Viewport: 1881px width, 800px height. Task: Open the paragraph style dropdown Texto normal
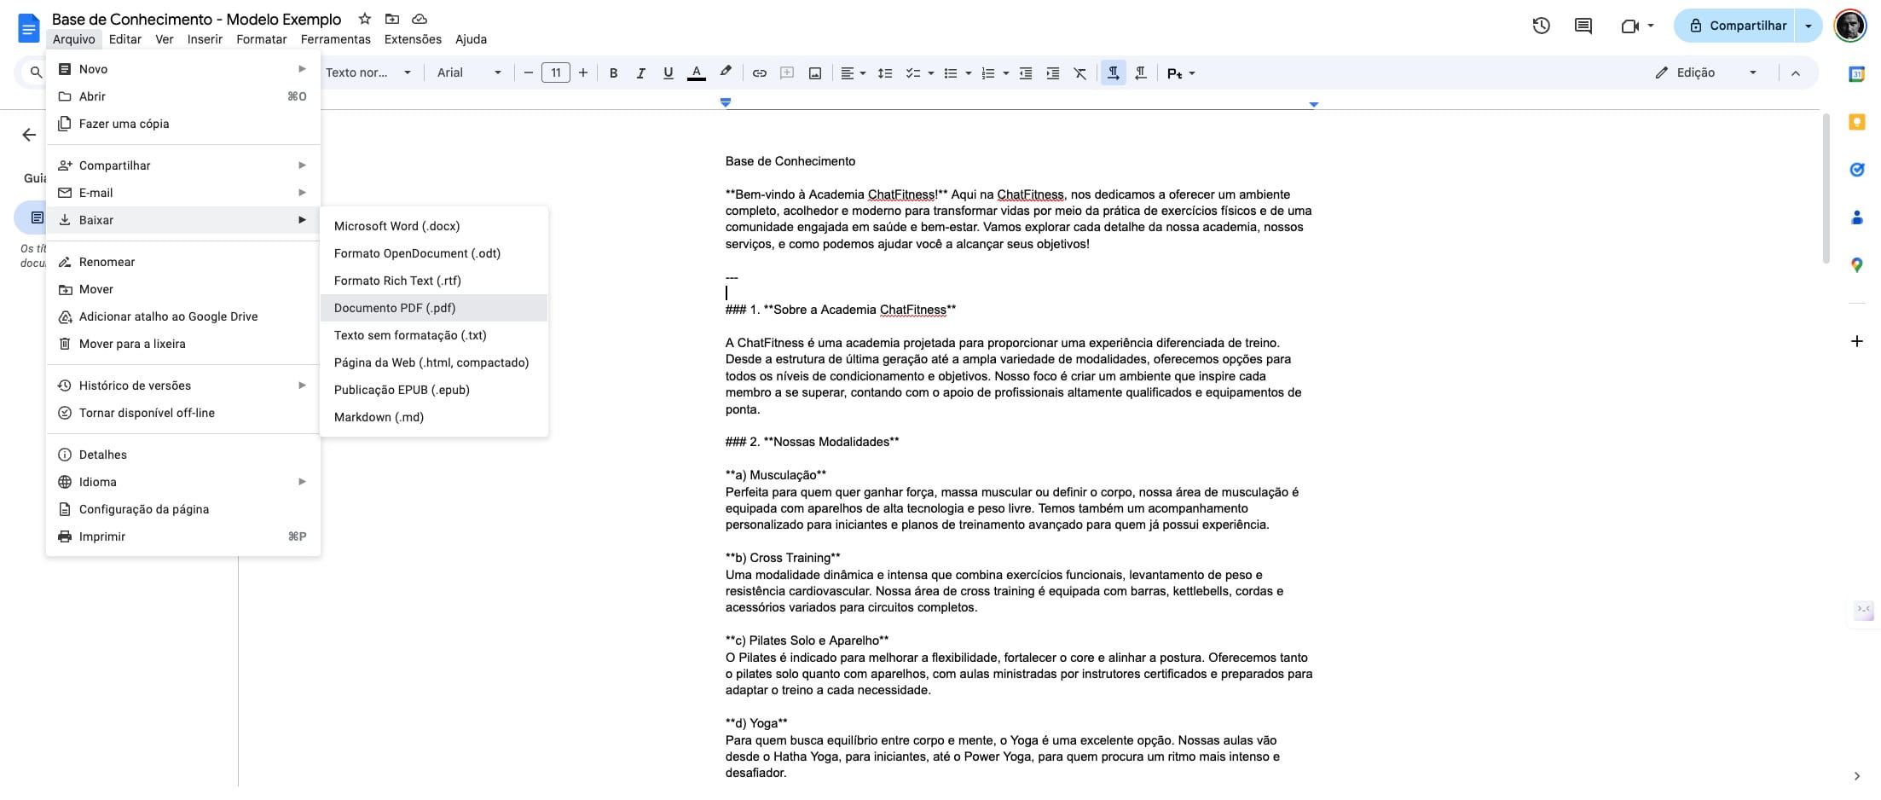tap(368, 73)
